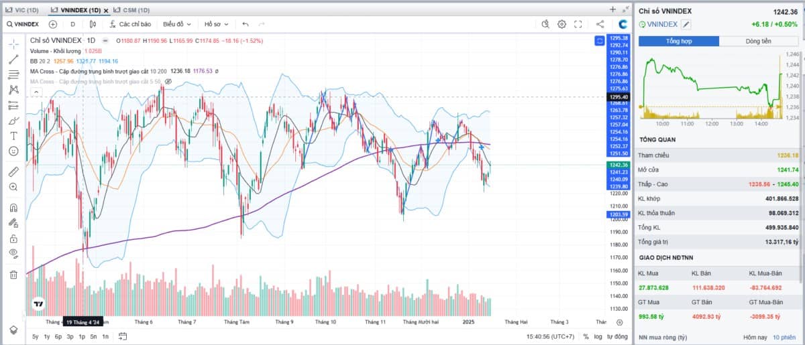Viewport: 805px width, 345px height.
Task: Click the VNINDEX symbol link in side panel
Action: (x=663, y=24)
